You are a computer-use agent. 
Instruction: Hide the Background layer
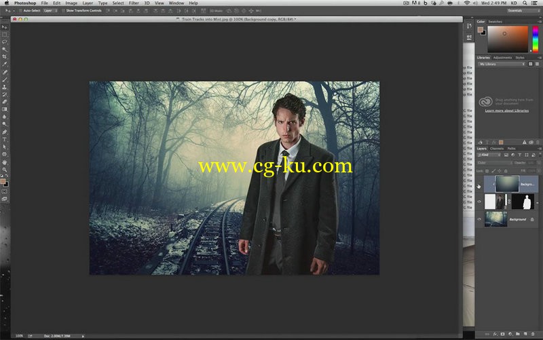click(x=479, y=219)
